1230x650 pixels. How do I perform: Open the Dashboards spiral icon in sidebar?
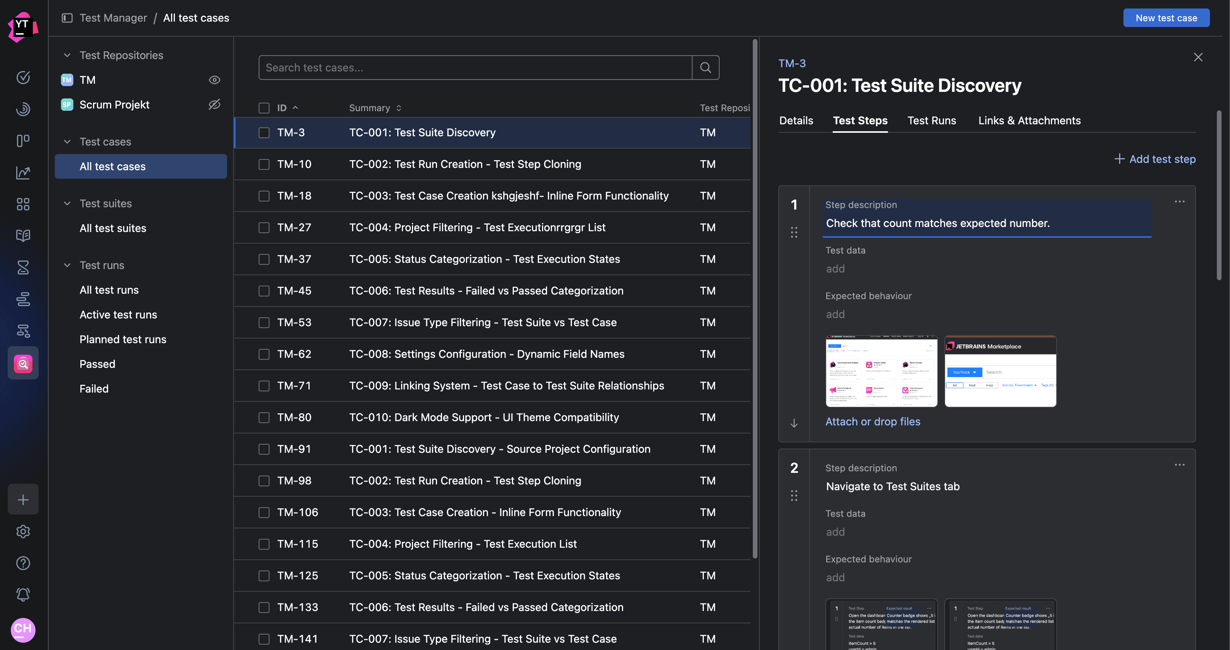click(x=23, y=109)
